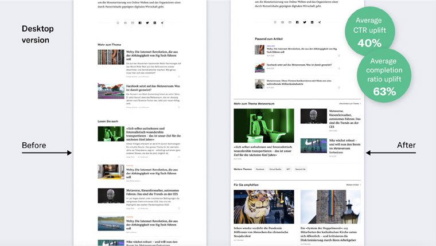436x246 pixels.
Task: Bookmark Web3 article under Mehr zum Thema, Before page
Action: click(179, 76)
